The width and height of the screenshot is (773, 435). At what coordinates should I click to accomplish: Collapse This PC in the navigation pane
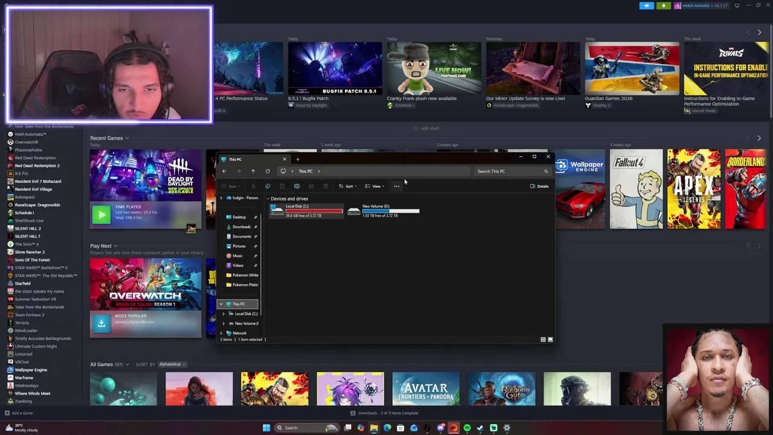221,304
